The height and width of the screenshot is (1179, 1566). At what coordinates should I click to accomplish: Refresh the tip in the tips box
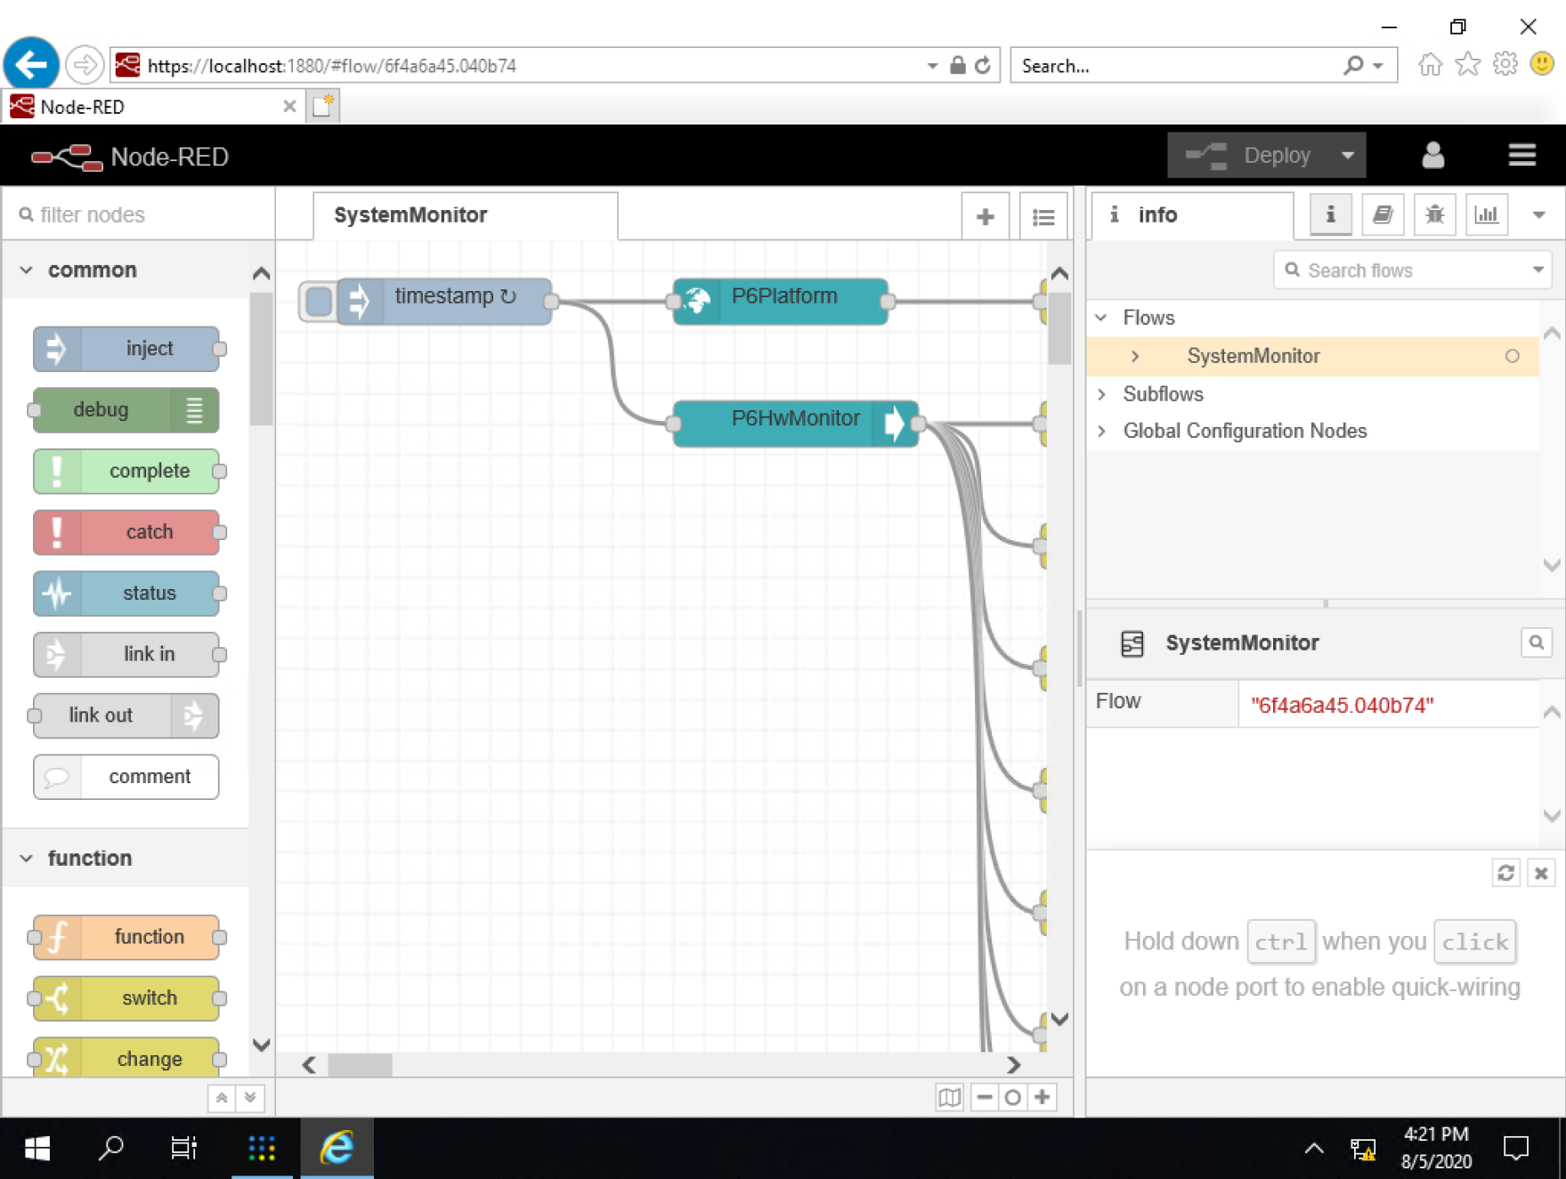click(x=1505, y=873)
